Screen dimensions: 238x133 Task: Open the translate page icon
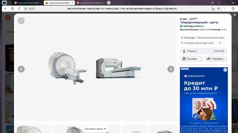[213, 9]
